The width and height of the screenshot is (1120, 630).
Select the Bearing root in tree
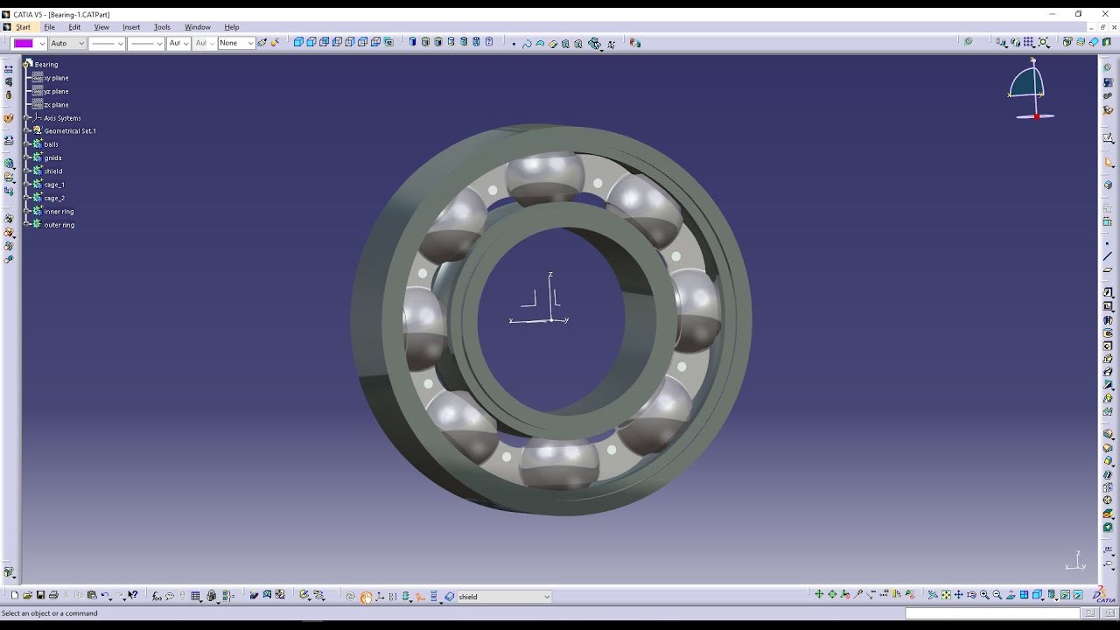[x=46, y=64]
